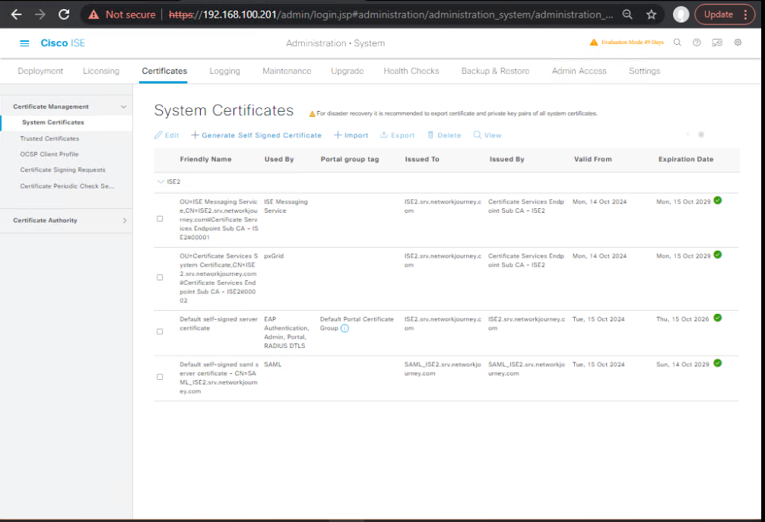
Task: Click the Import button
Action: pyautogui.click(x=351, y=135)
